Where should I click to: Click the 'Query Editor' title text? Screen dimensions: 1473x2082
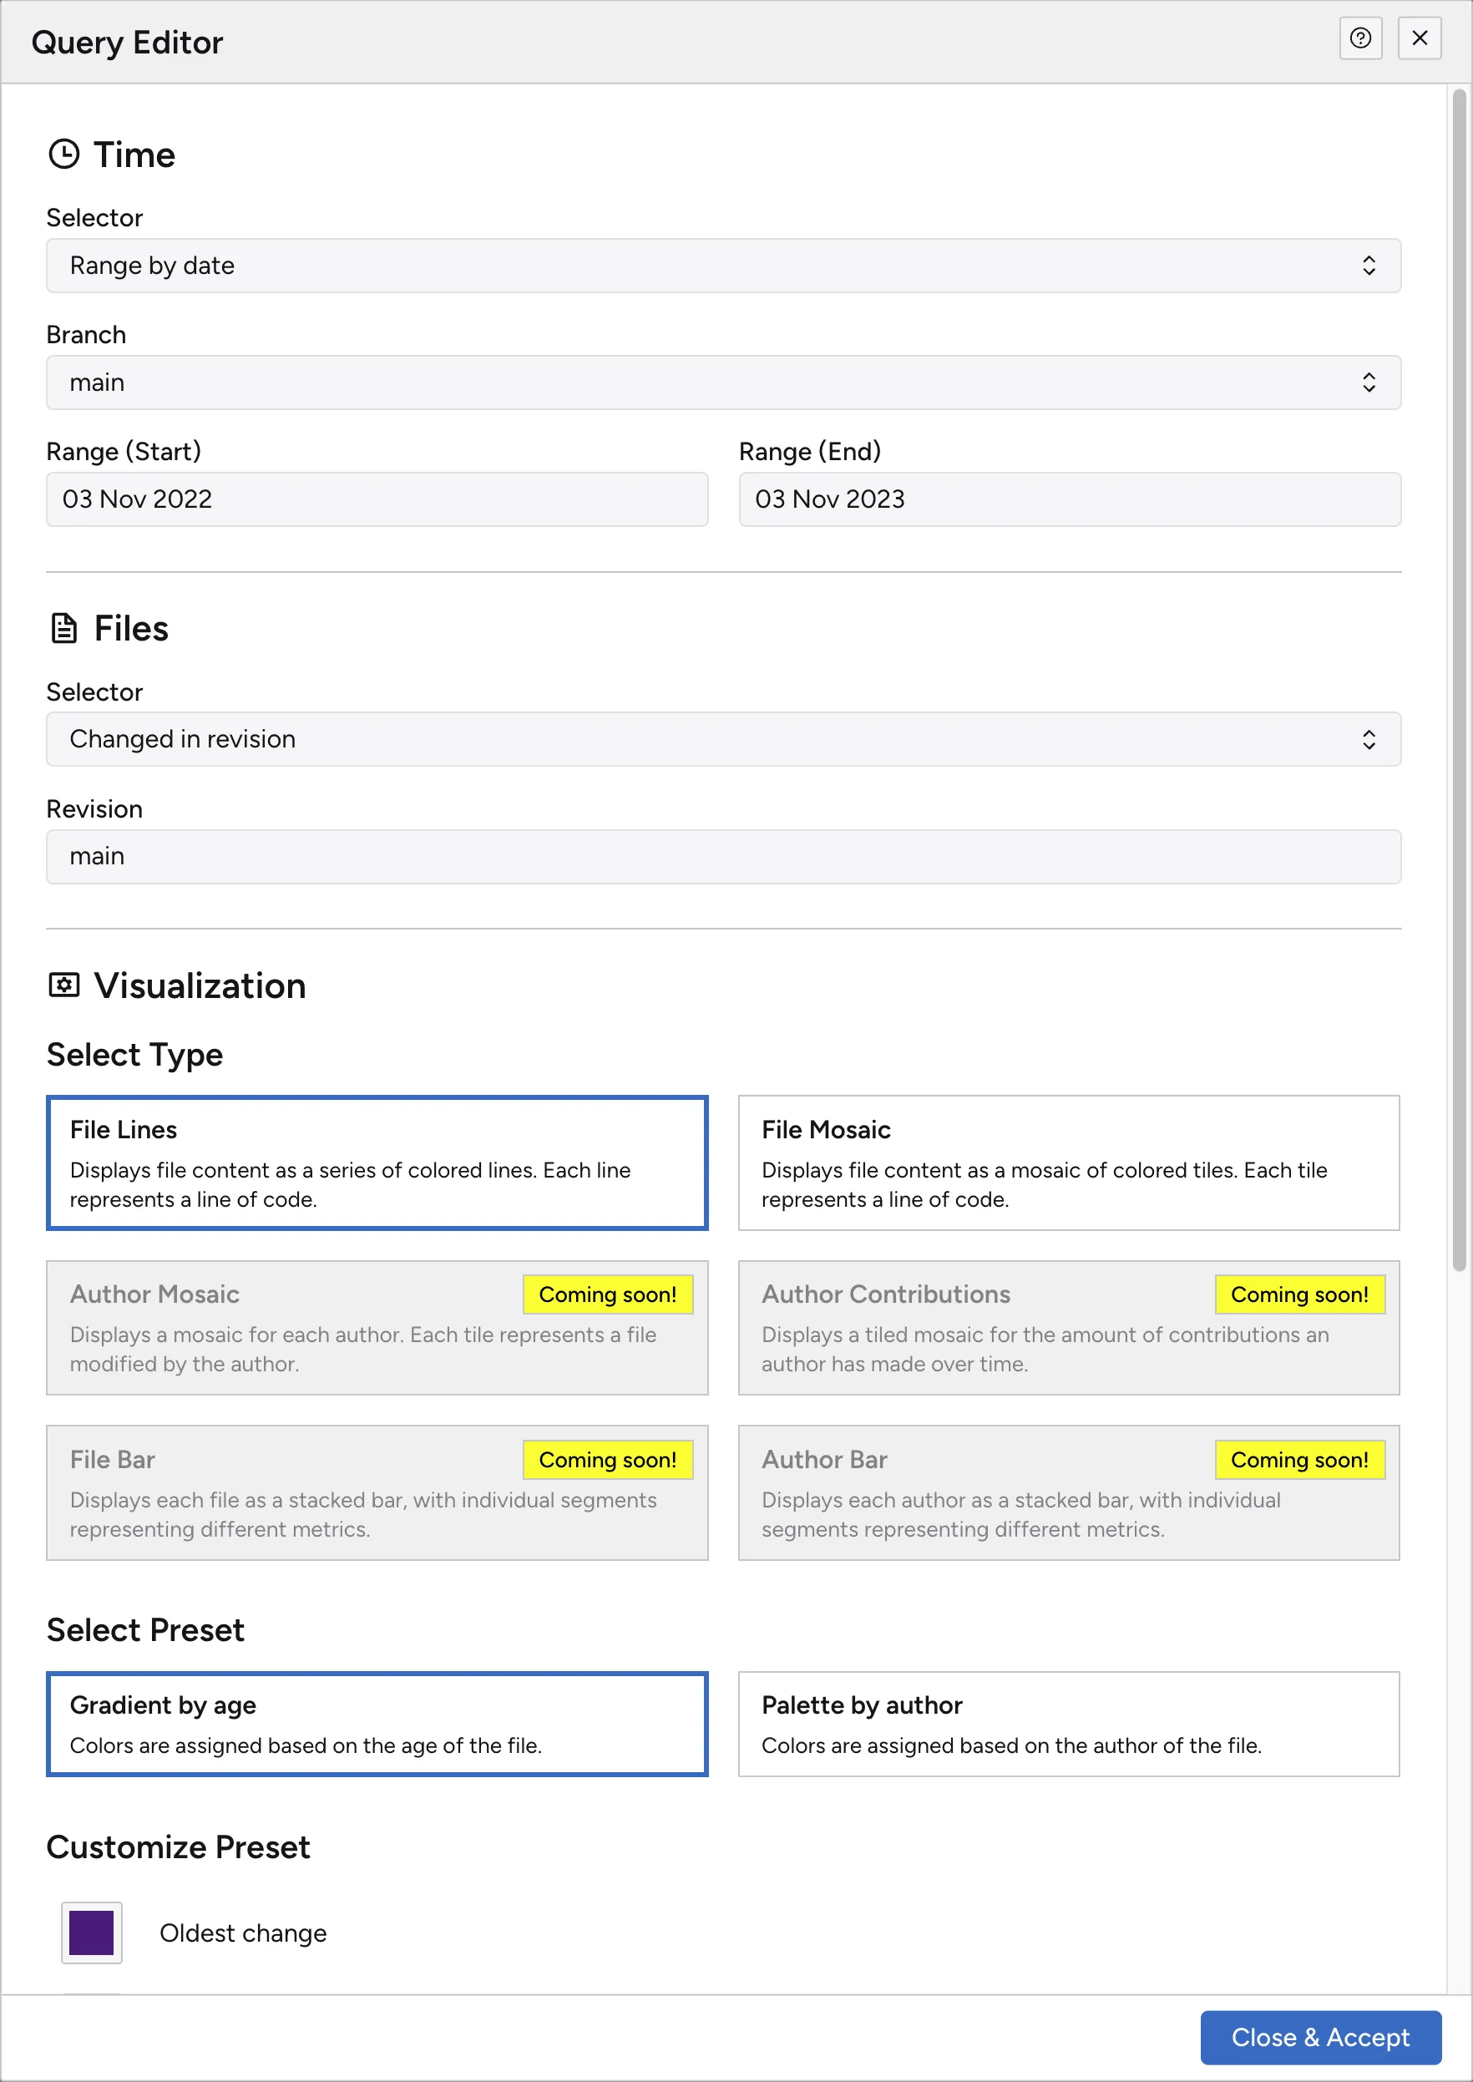coord(127,42)
